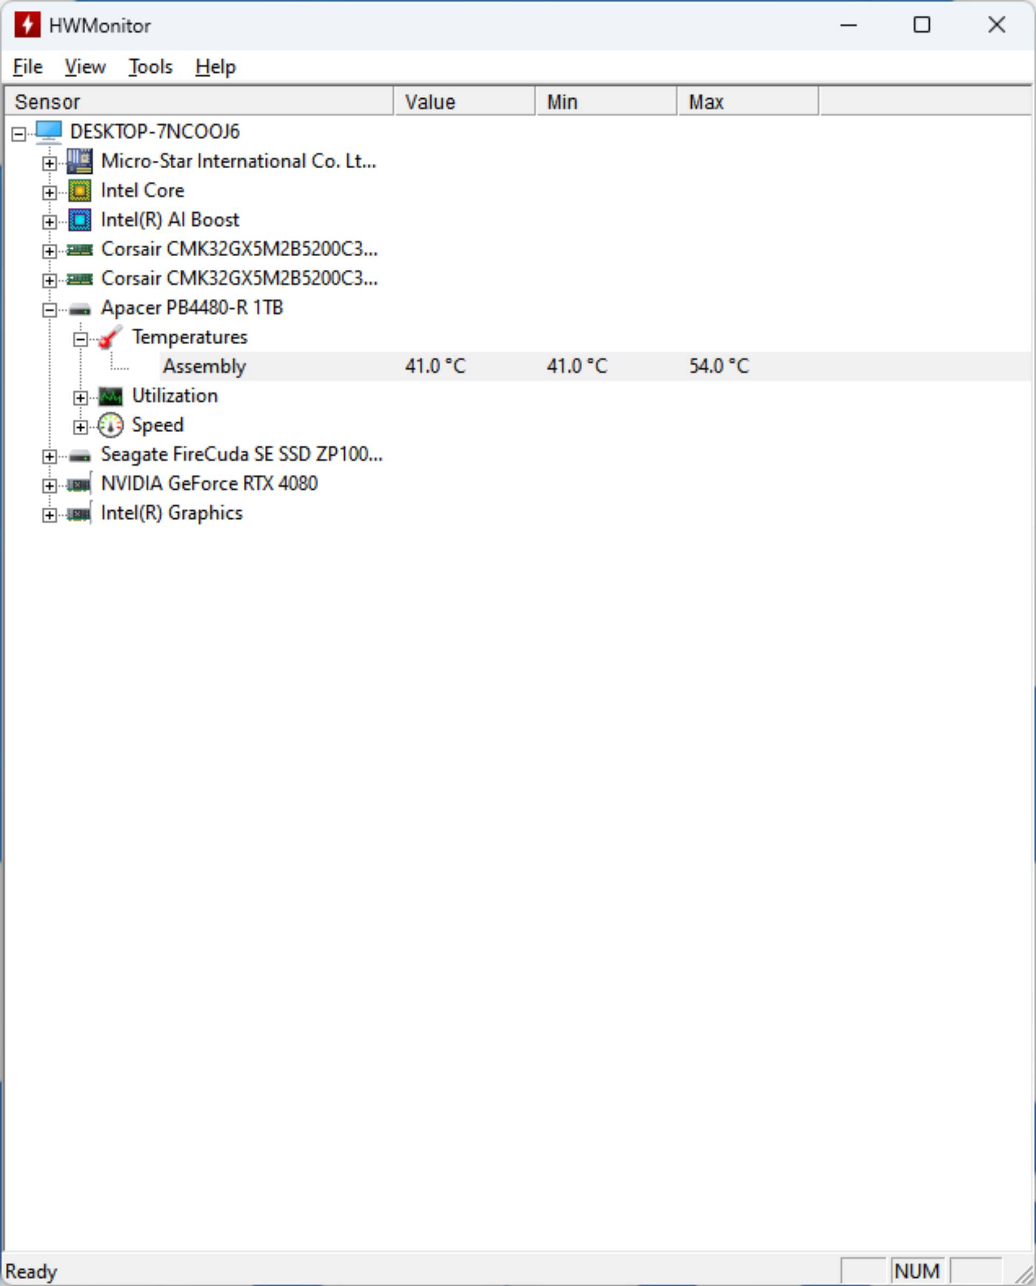Click the Sensor column header
Viewport: 1036px width, 1286px height.
coord(199,101)
